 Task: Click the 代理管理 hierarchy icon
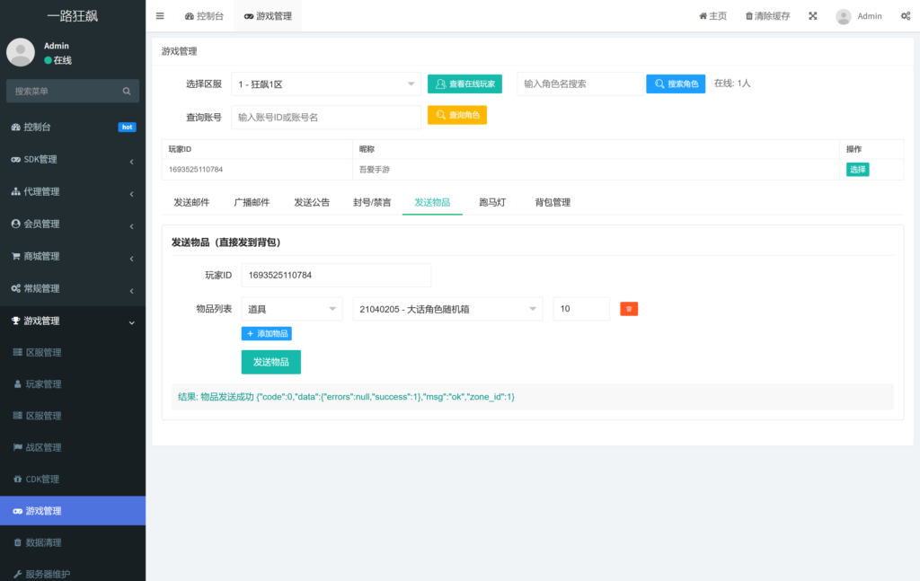(x=16, y=191)
